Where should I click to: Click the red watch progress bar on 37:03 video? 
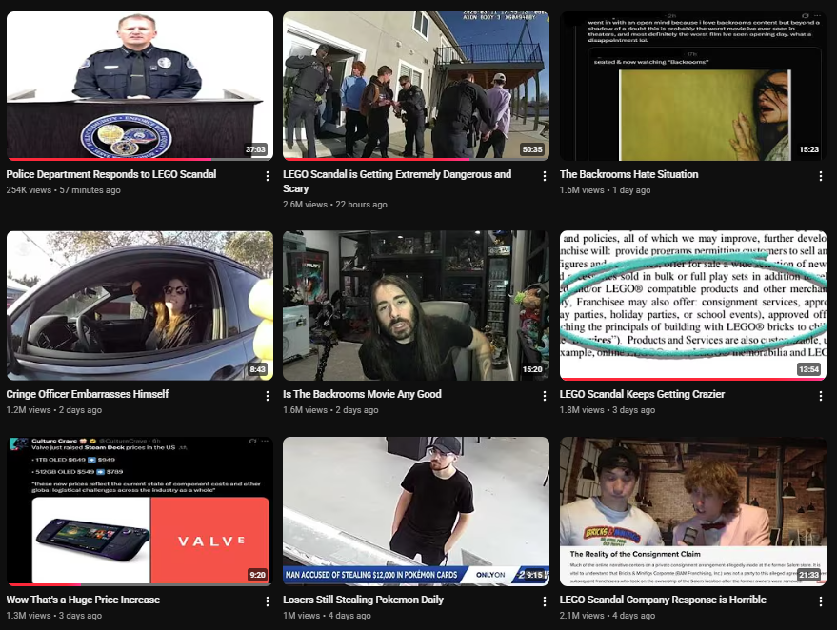[110, 159]
